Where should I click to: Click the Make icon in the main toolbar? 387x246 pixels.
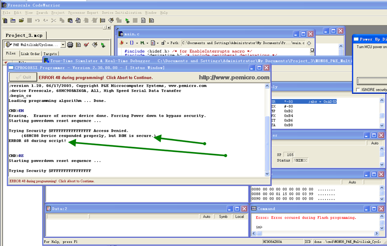coord(111,21)
